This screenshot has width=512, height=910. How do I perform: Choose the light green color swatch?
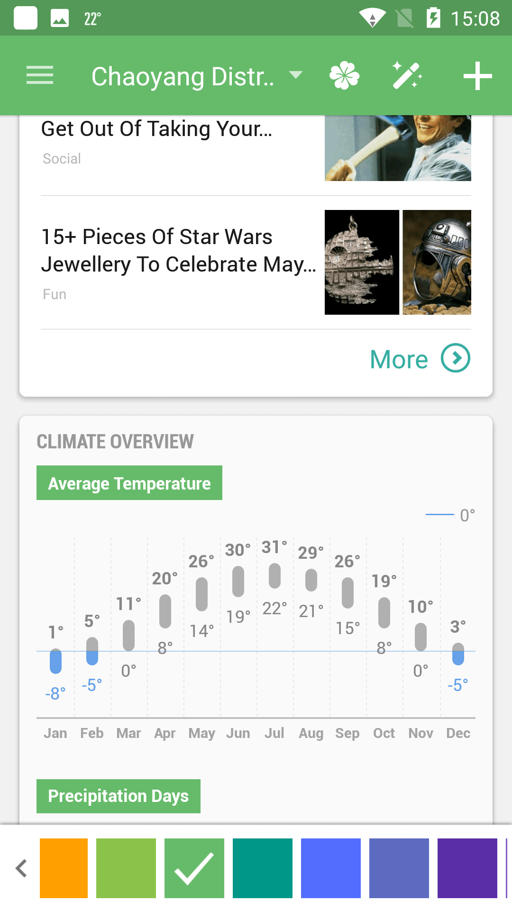tap(126, 868)
